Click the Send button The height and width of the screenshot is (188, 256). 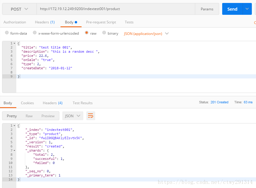[232, 9]
